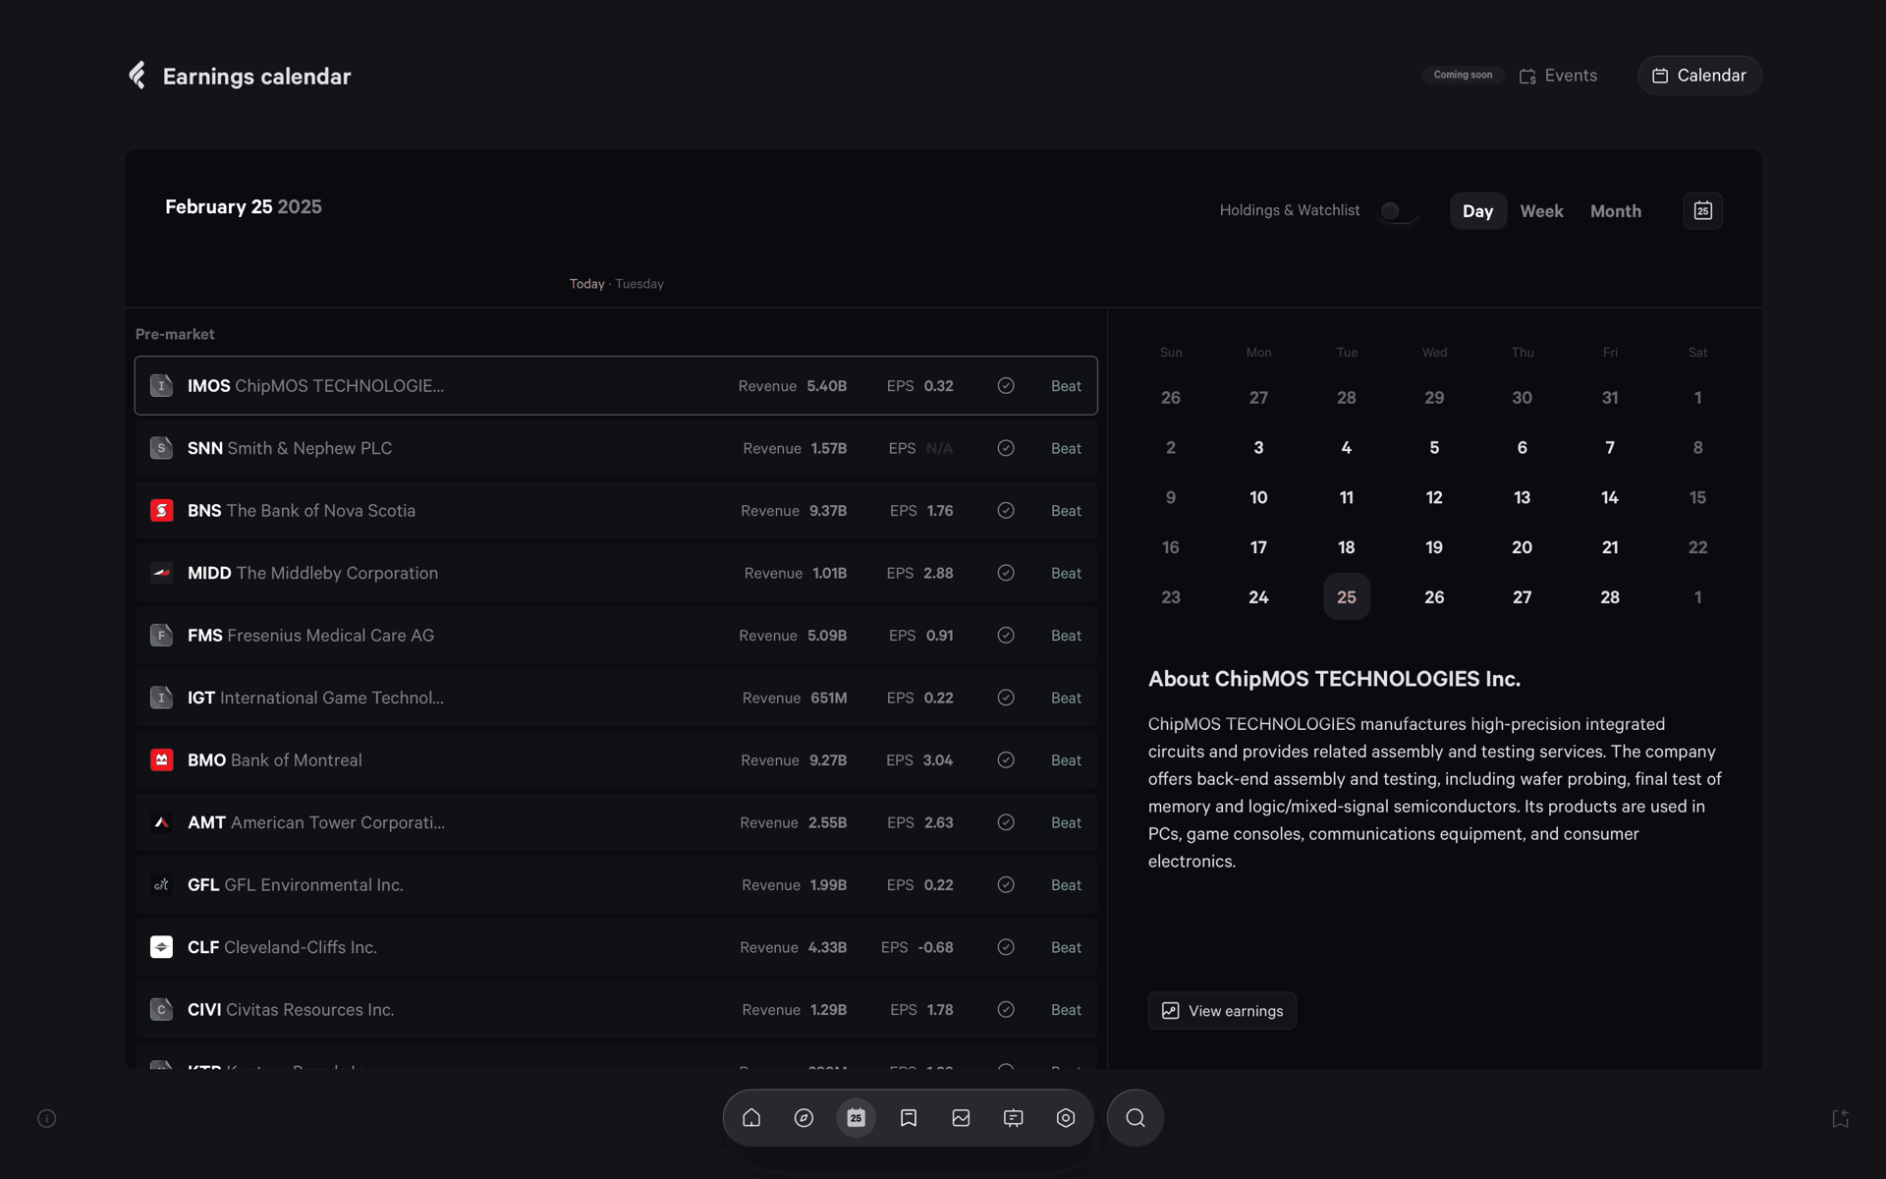Click the bookmark-add icon at bottom right
The image size is (1886, 1179).
click(1840, 1118)
